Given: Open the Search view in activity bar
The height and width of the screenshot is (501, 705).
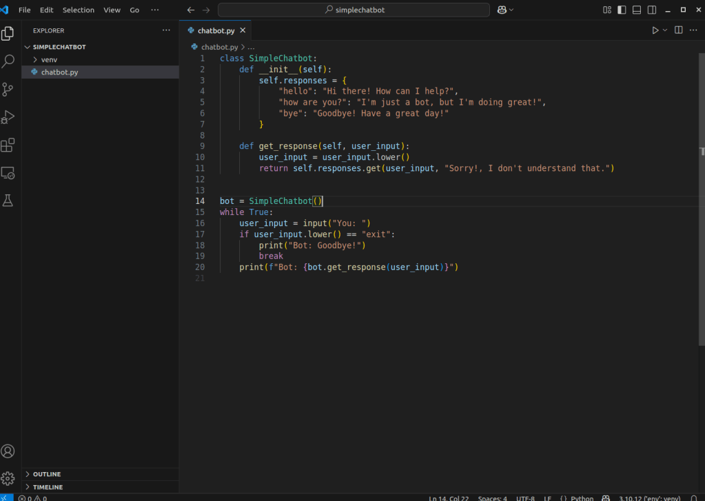Looking at the screenshot, I should point(8,61).
